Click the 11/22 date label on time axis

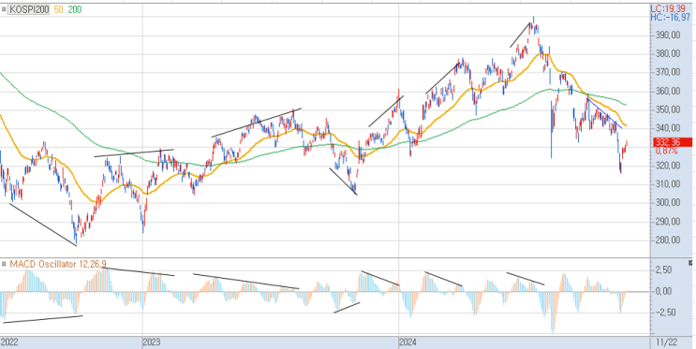[667, 342]
